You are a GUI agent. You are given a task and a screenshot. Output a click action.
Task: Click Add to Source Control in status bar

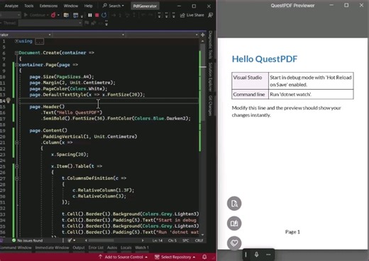(x=123, y=257)
